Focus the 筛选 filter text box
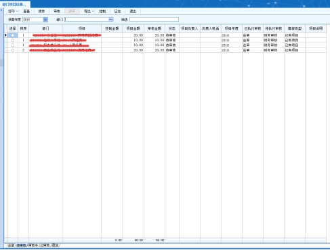The width and height of the screenshot is (330, 250). tap(154, 20)
